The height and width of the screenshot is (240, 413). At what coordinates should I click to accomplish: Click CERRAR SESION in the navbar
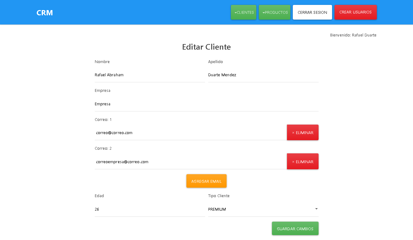312,12
